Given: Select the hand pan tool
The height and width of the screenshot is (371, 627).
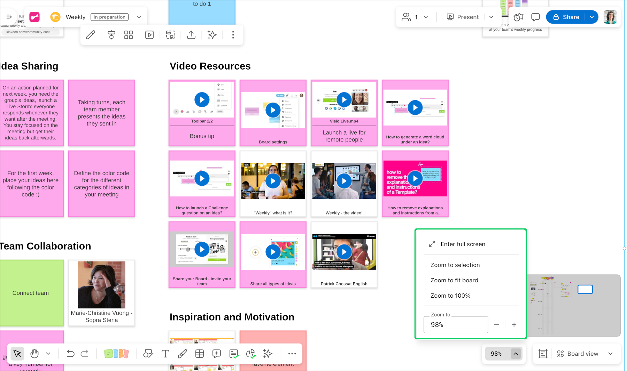Looking at the screenshot, I should [34, 354].
